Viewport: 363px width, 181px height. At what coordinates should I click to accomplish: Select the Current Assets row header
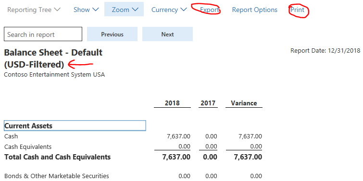[x=75, y=125]
